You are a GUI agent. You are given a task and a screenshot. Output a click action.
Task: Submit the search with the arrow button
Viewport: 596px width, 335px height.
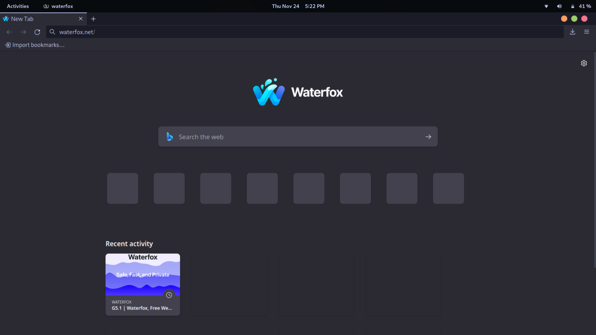pyautogui.click(x=428, y=136)
